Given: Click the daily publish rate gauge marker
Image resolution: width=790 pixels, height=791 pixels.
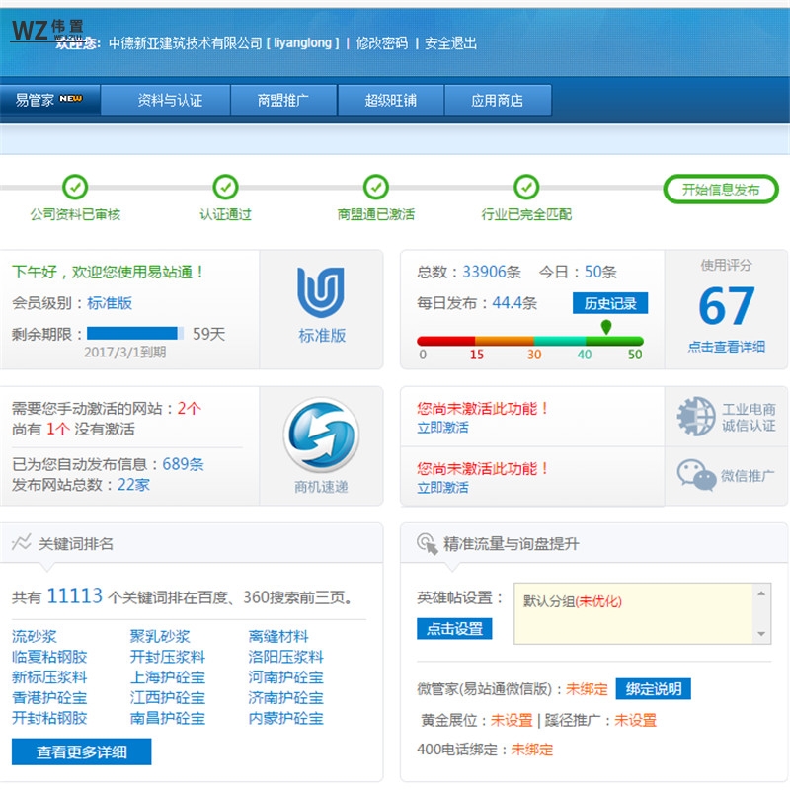Looking at the screenshot, I should point(606,327).
